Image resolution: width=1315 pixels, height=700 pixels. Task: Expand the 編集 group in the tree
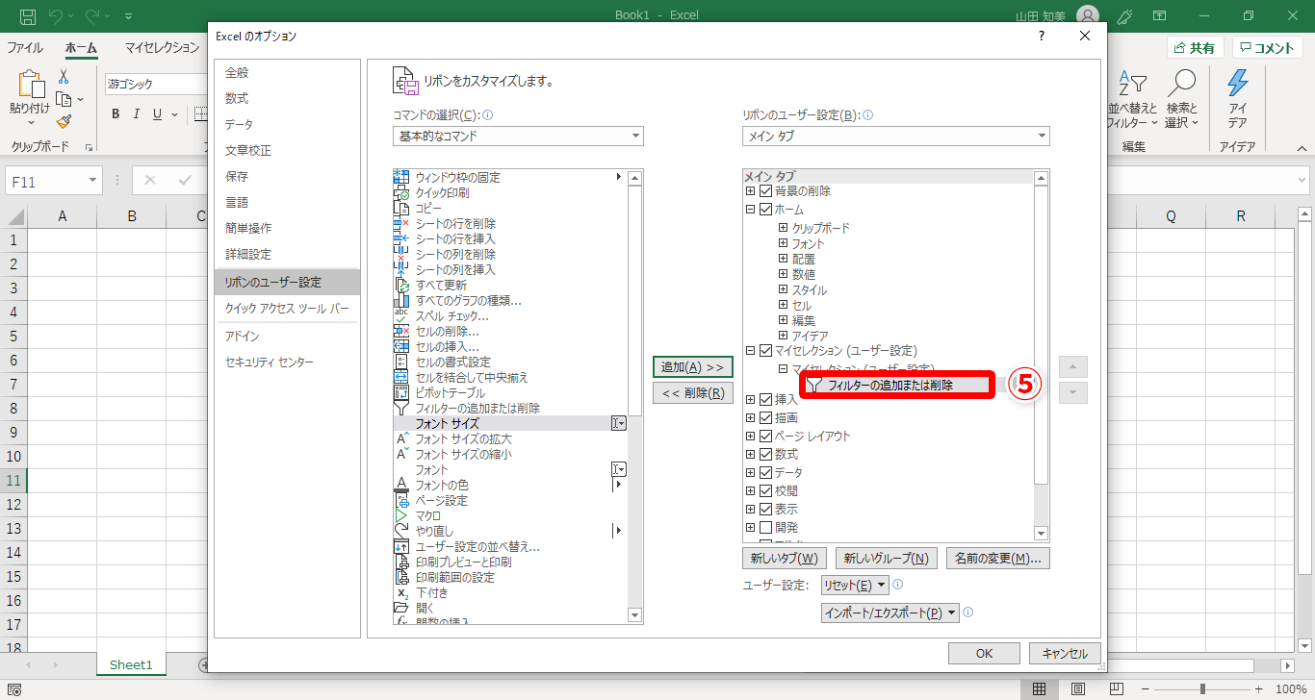(x=783, y=320)
